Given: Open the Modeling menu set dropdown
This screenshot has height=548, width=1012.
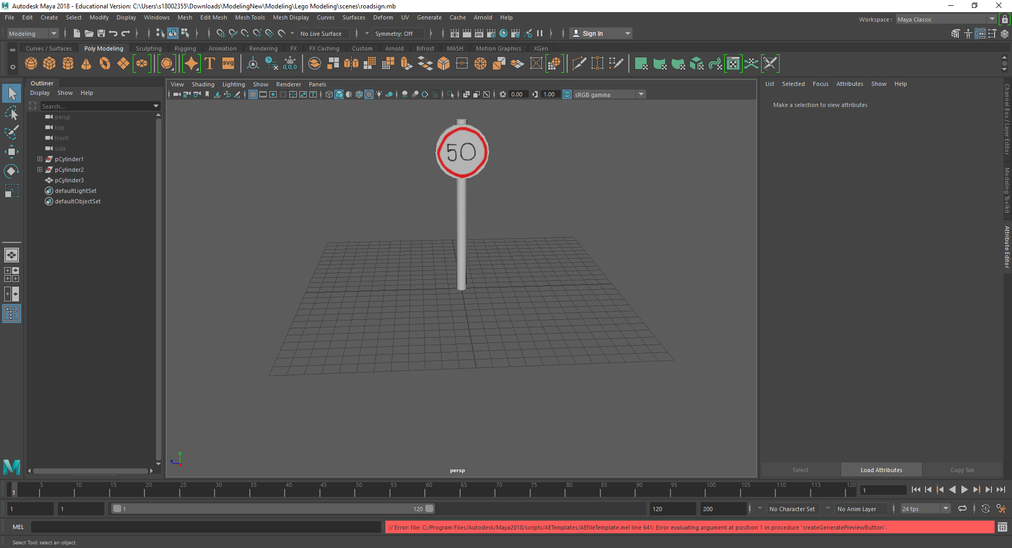Looking at the screenshot, I should pyautogui.click(x=33, y=33).
